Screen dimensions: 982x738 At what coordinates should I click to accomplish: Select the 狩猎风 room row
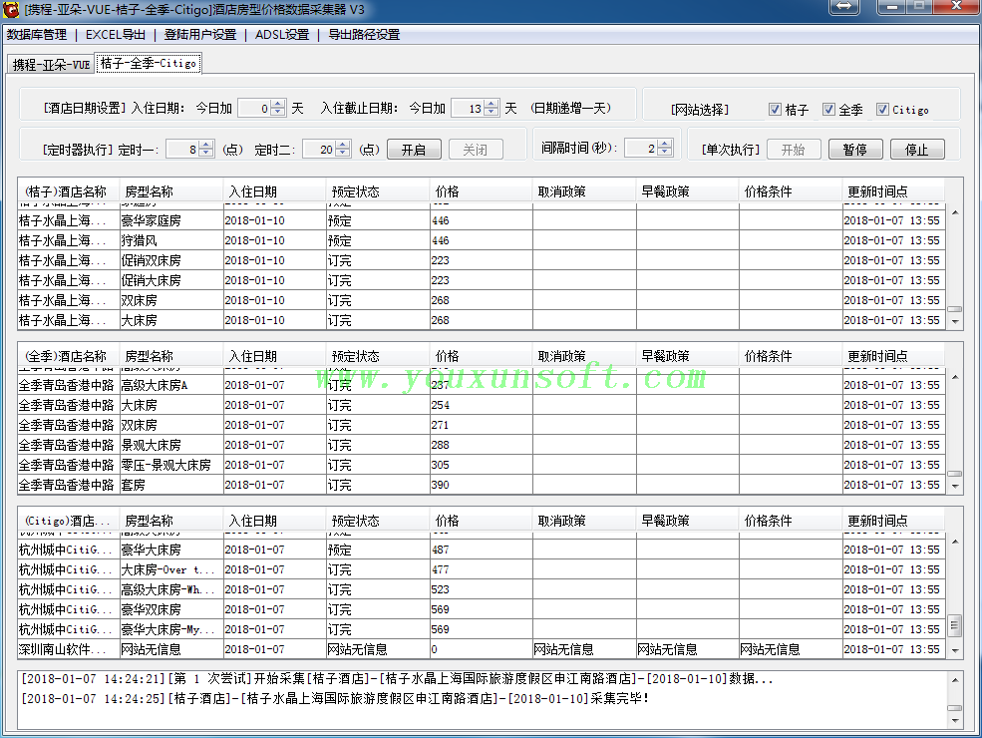tap(481, 240)
